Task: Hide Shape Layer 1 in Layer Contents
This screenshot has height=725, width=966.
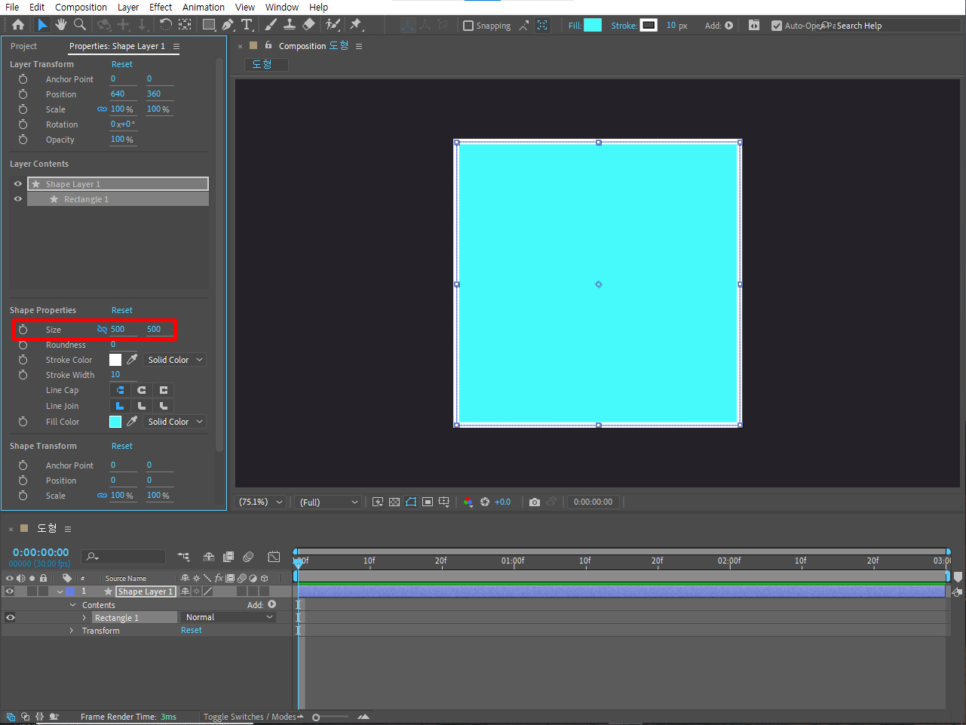Action: click(x=18, y=183)
